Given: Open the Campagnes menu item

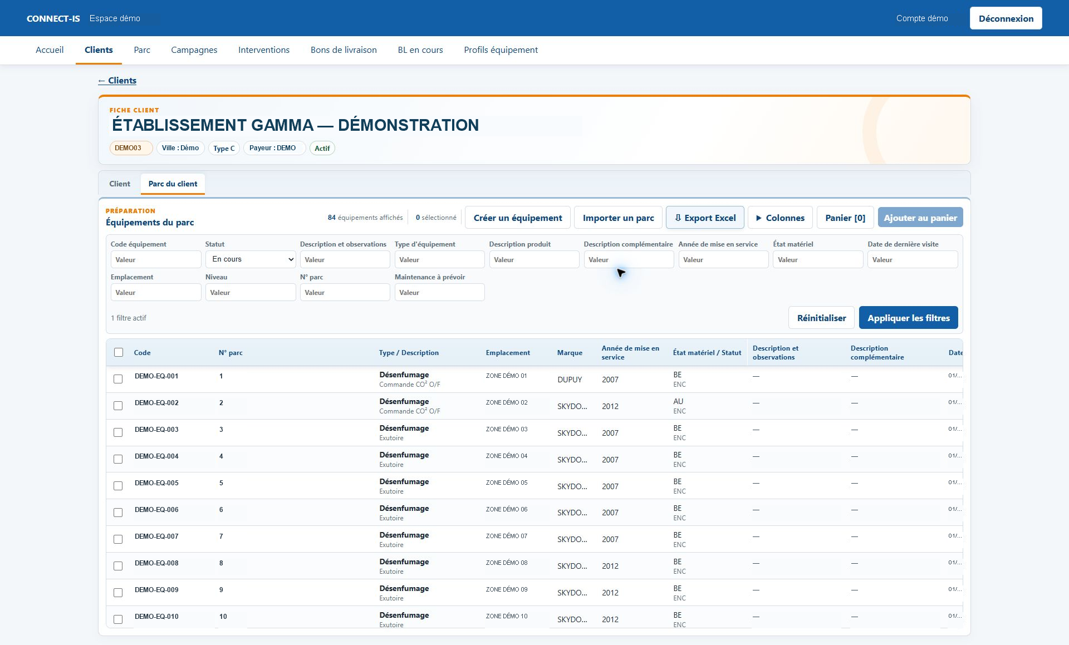Looking at the screenshot, I should [194, 50].
